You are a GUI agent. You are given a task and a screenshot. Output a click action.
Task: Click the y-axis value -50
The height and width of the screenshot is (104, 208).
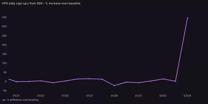[x=4, y=90]
